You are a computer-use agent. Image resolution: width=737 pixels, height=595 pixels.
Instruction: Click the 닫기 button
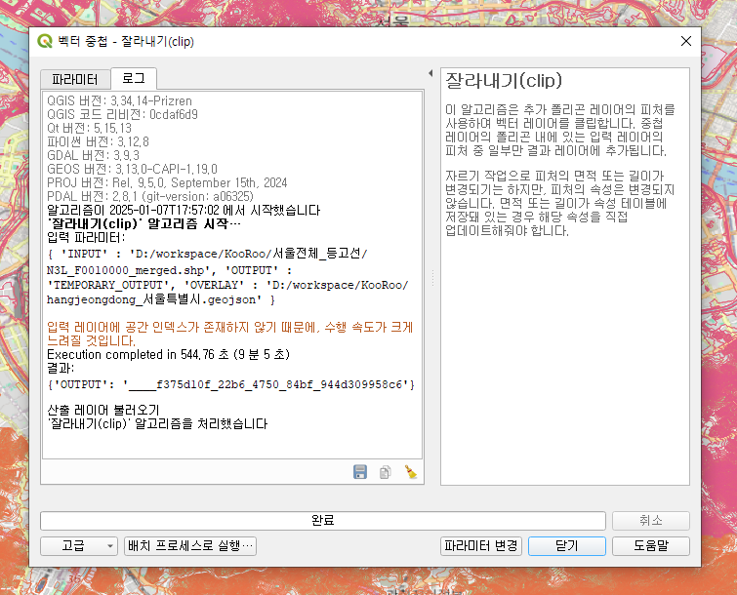[x=566, y=546]
